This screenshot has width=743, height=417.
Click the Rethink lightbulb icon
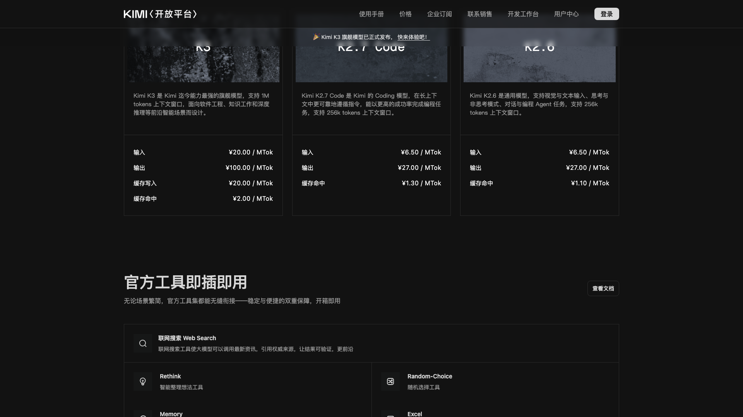point(143,381)
